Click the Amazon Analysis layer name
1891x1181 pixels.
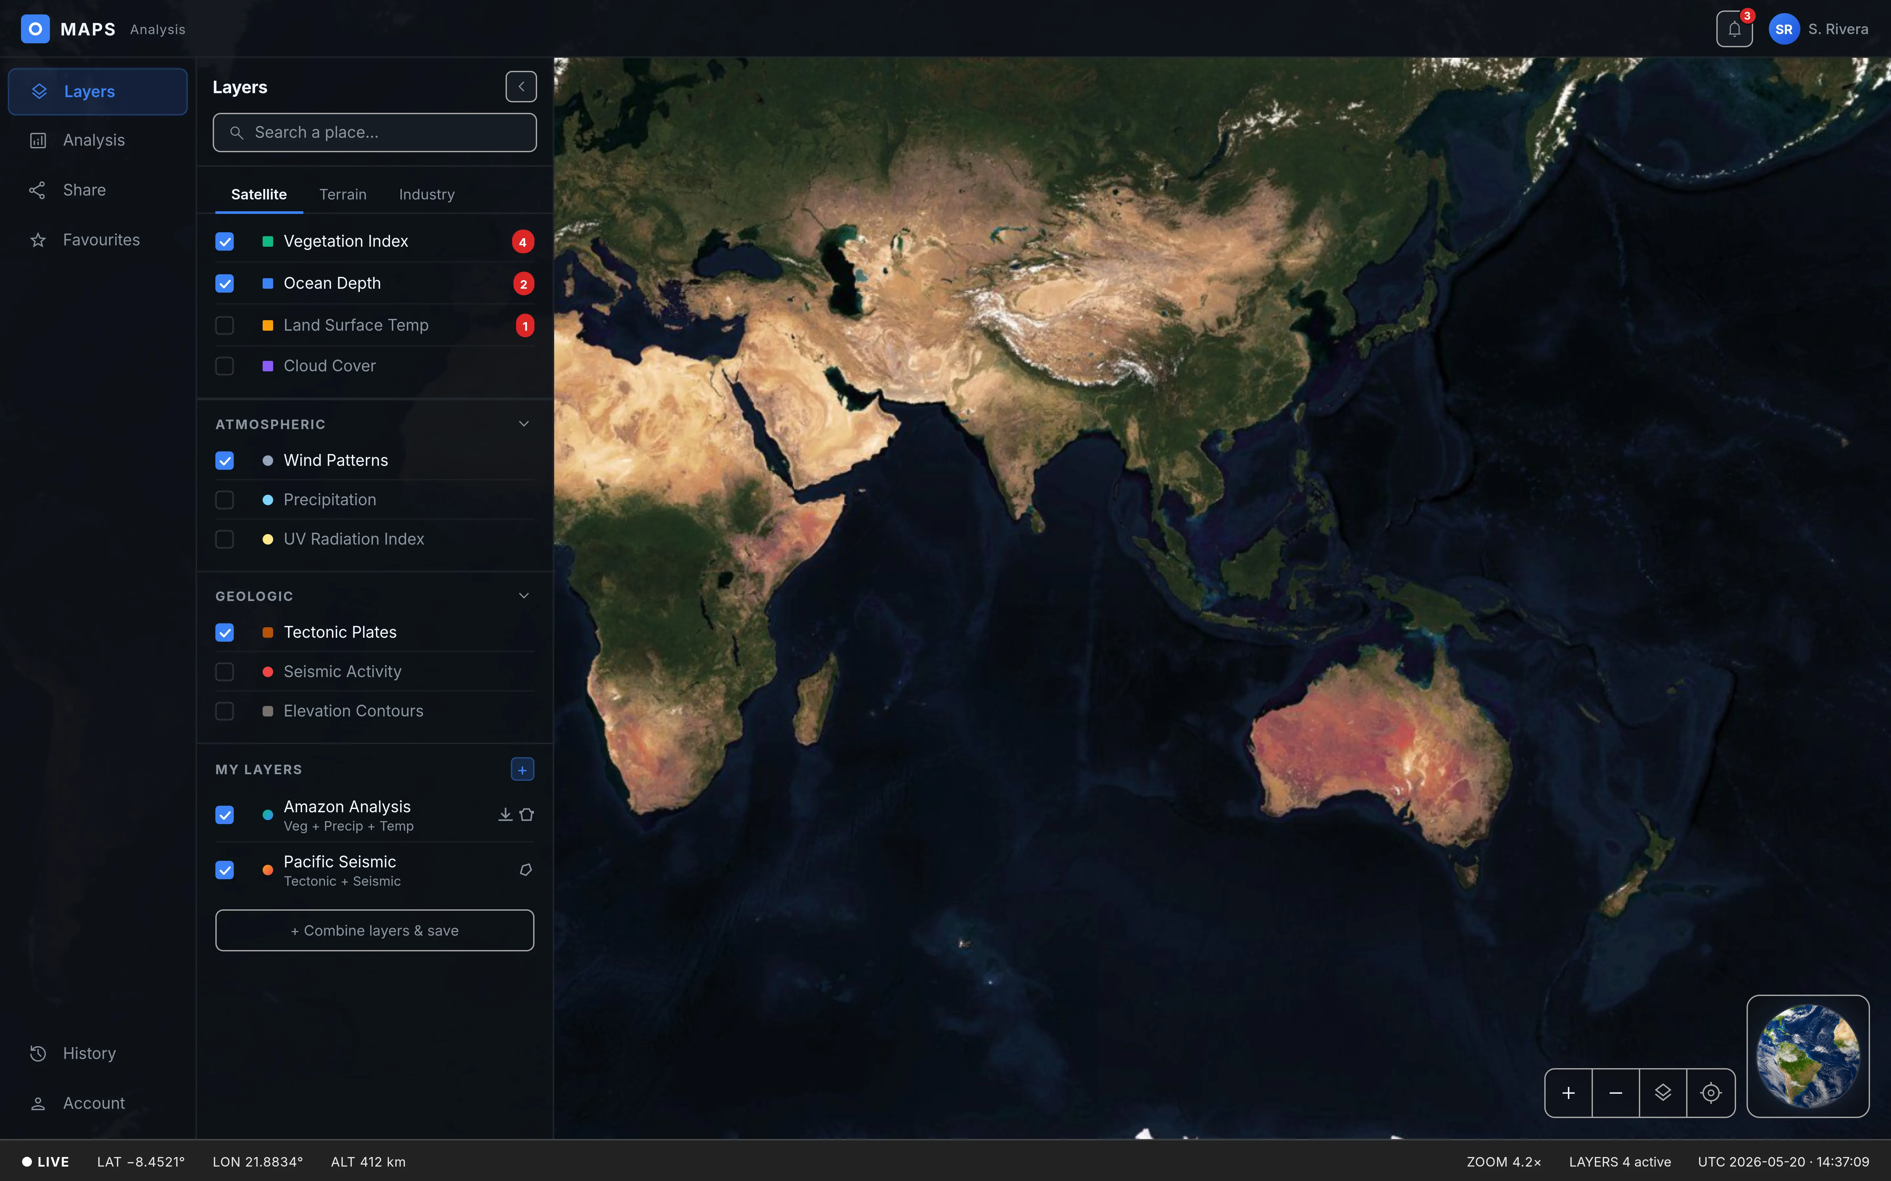347,807
